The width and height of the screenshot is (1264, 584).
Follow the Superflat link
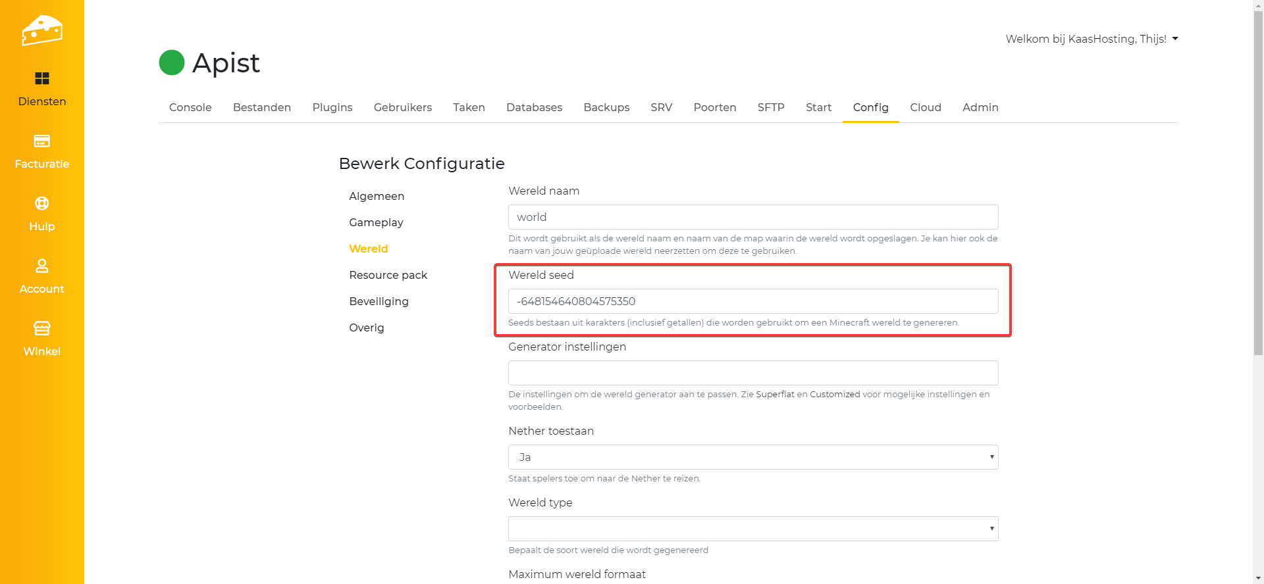[x=775, y=395]
